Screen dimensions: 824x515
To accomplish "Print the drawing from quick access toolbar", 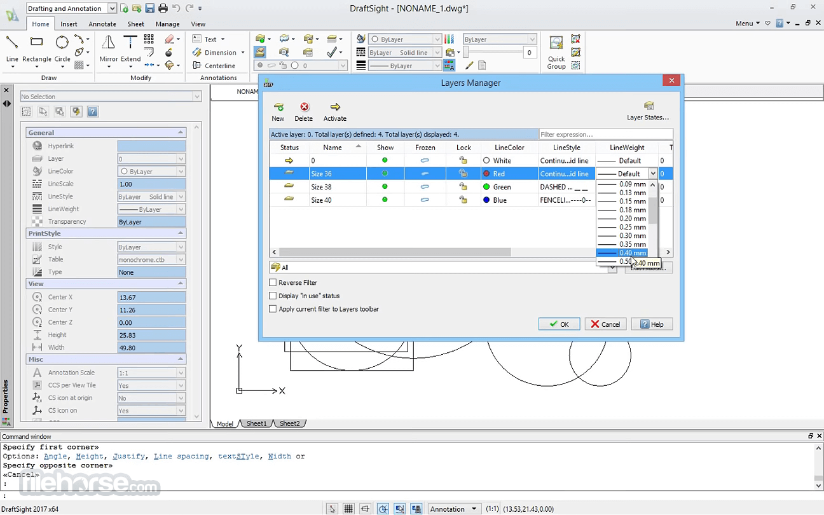I will pos(163,8).
